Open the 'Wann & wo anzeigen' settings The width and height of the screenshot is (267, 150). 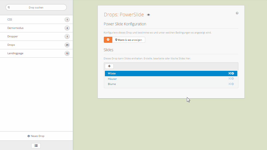click(x=129, y=40)
